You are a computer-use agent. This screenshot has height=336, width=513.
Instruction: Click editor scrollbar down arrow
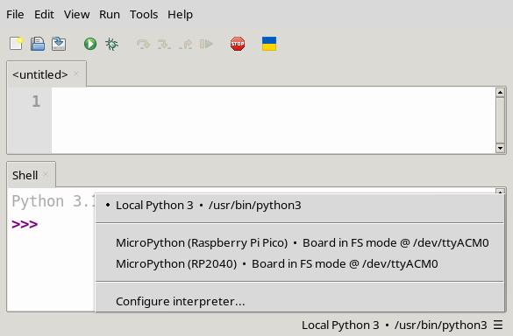[x=500, y=148]
